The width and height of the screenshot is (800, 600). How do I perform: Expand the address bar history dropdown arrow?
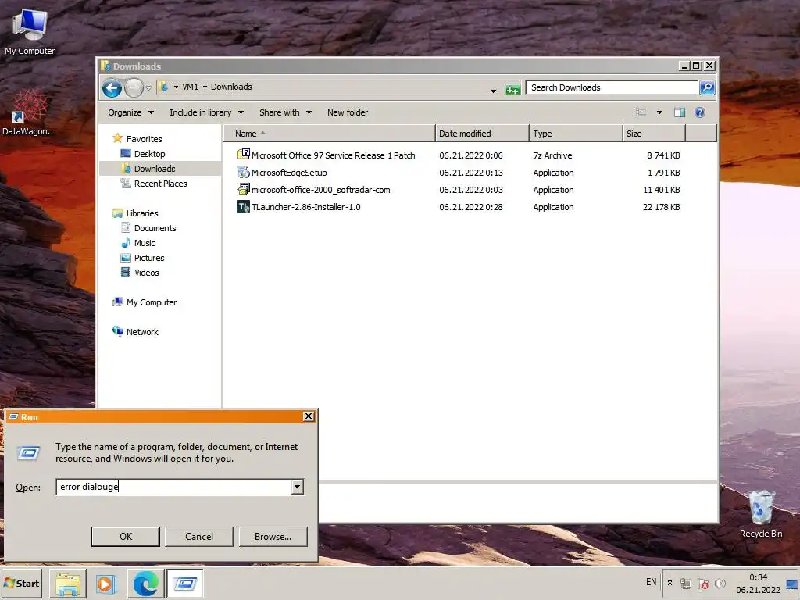pyautogui.click(x=493, y=91)
